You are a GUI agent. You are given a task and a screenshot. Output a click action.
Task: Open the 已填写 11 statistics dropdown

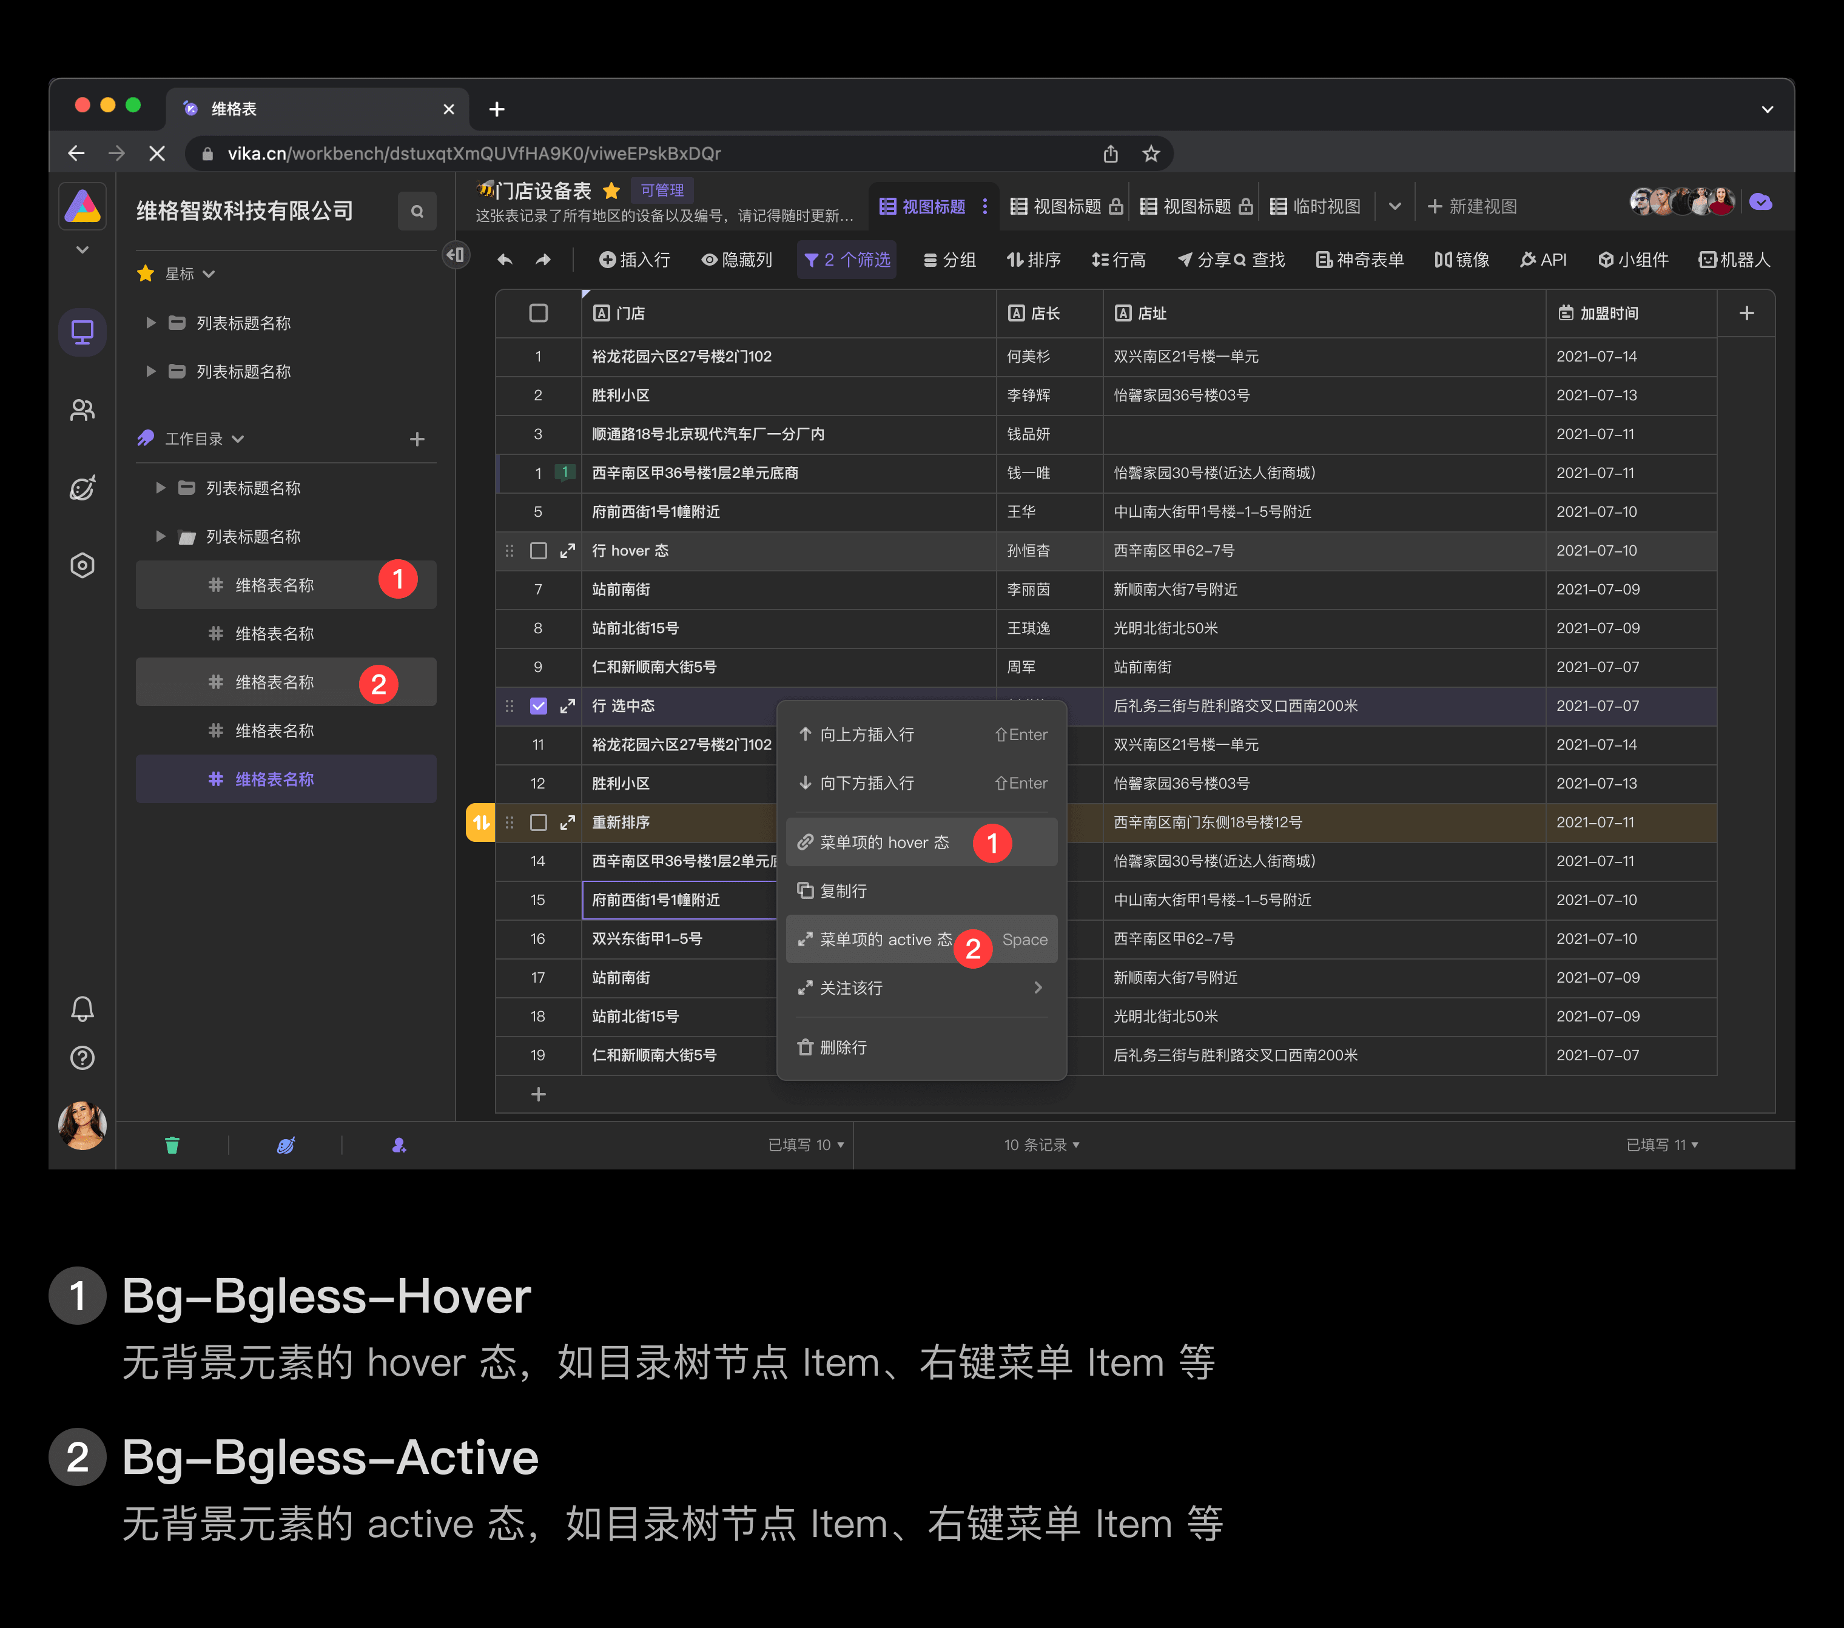pyautogui.click(x=1662, y=1145)
